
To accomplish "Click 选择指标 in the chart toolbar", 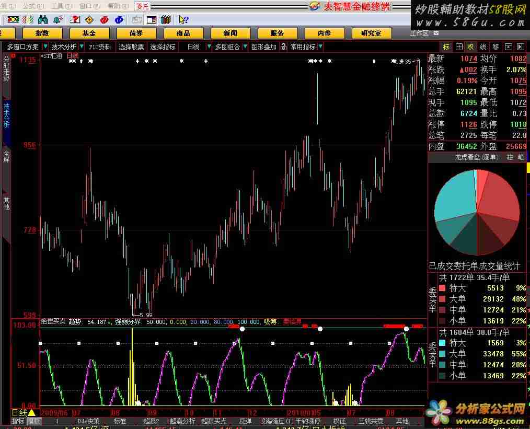I will coord(163,47).
